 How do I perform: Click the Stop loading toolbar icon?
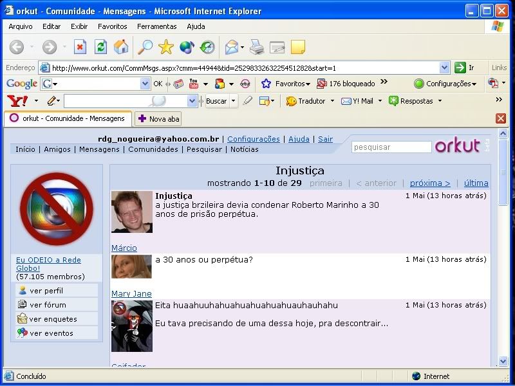(80, 47)
